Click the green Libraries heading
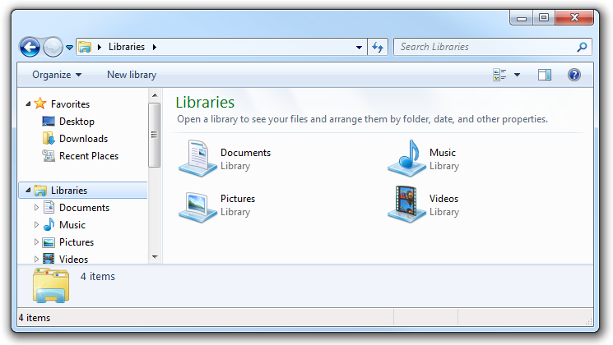 [205, 102]
